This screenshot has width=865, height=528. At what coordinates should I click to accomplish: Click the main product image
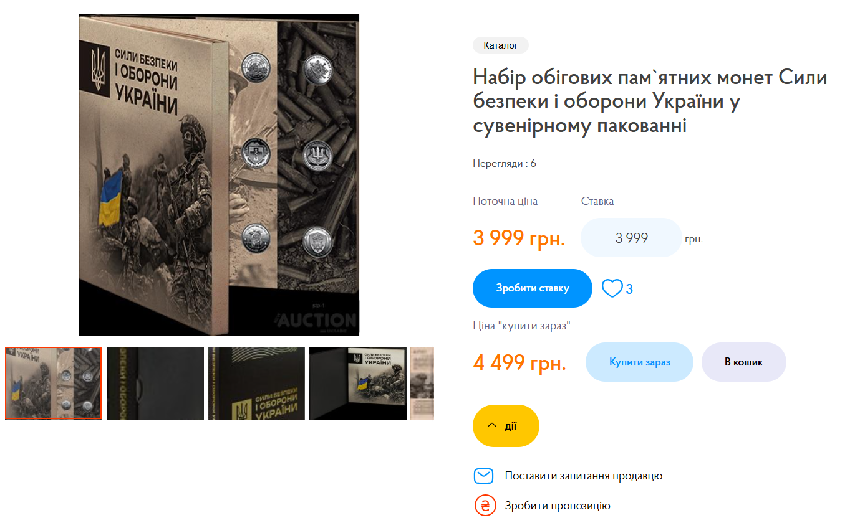(219, 174)
